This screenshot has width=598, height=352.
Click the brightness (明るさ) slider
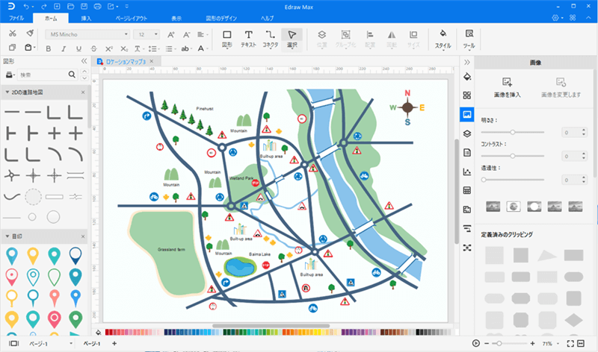tap(512, 132)
